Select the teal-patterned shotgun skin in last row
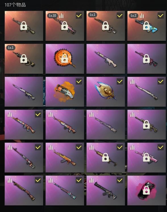This screenshot has height=212, width=167. [x=65, y=190]
